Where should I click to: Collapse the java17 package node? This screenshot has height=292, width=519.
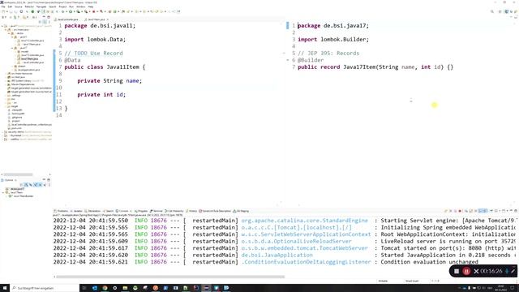12,48
